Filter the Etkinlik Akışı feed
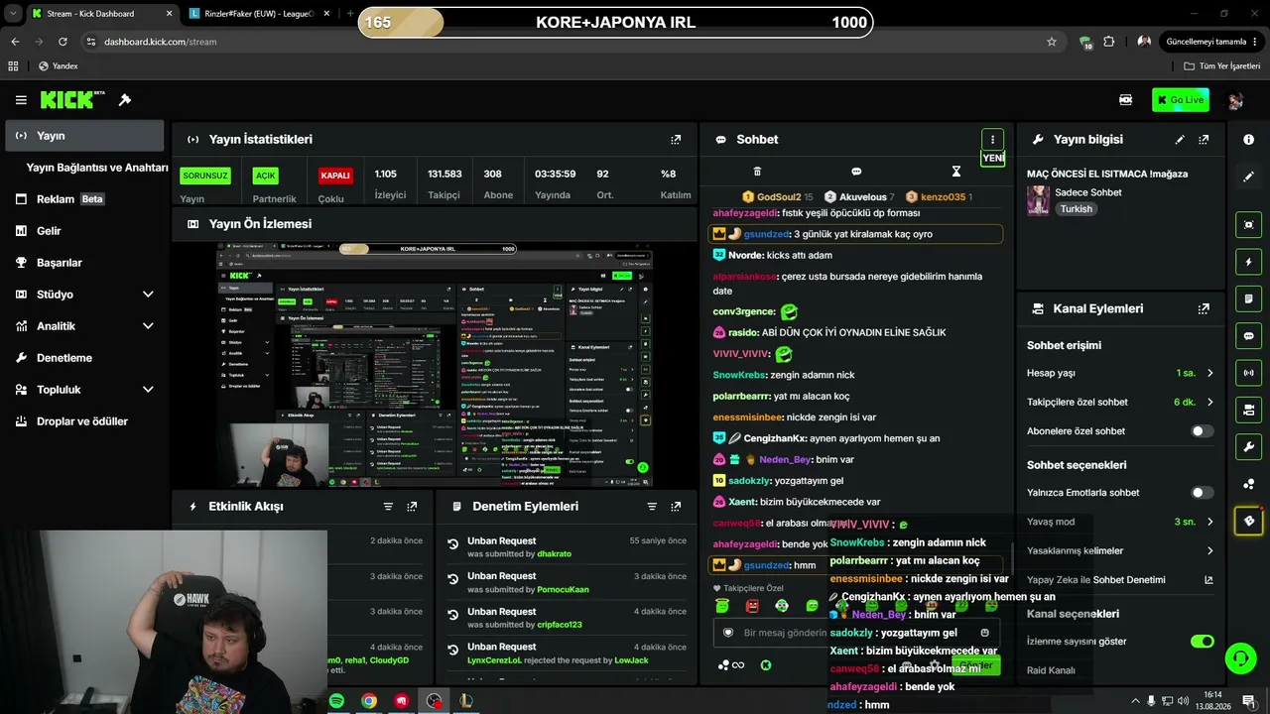 [x=388, y=506]
